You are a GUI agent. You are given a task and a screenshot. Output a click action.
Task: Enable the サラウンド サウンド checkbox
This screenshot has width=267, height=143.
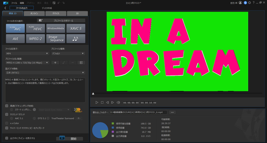(x=7, y=114)
